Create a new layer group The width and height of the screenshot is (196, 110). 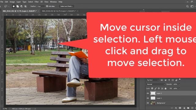188,108
